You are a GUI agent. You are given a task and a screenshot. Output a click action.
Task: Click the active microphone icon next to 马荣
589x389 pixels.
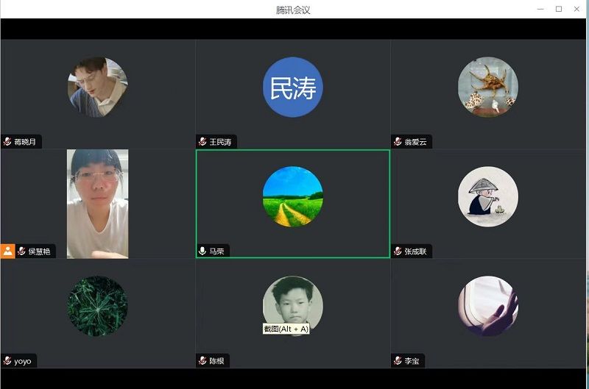(x=202, y=251)
